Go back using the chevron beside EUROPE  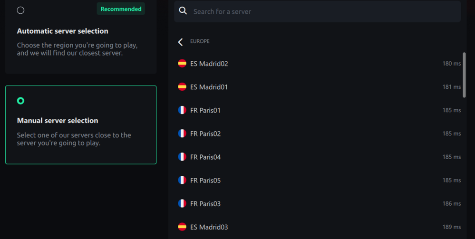pyautogui.click(x=180, y=42)
